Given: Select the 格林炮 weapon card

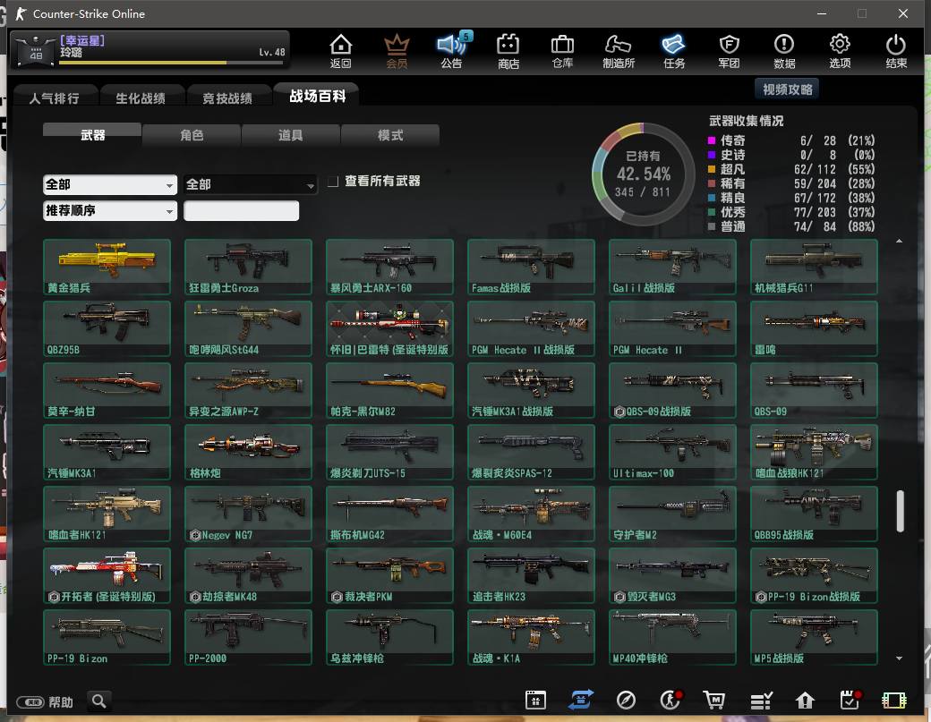Looking at the screenshot, I should pyautogui.click(x=248, y=452).
